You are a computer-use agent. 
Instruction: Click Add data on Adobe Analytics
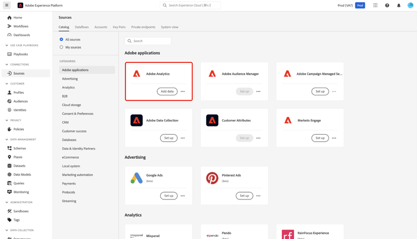click(167, 91)
